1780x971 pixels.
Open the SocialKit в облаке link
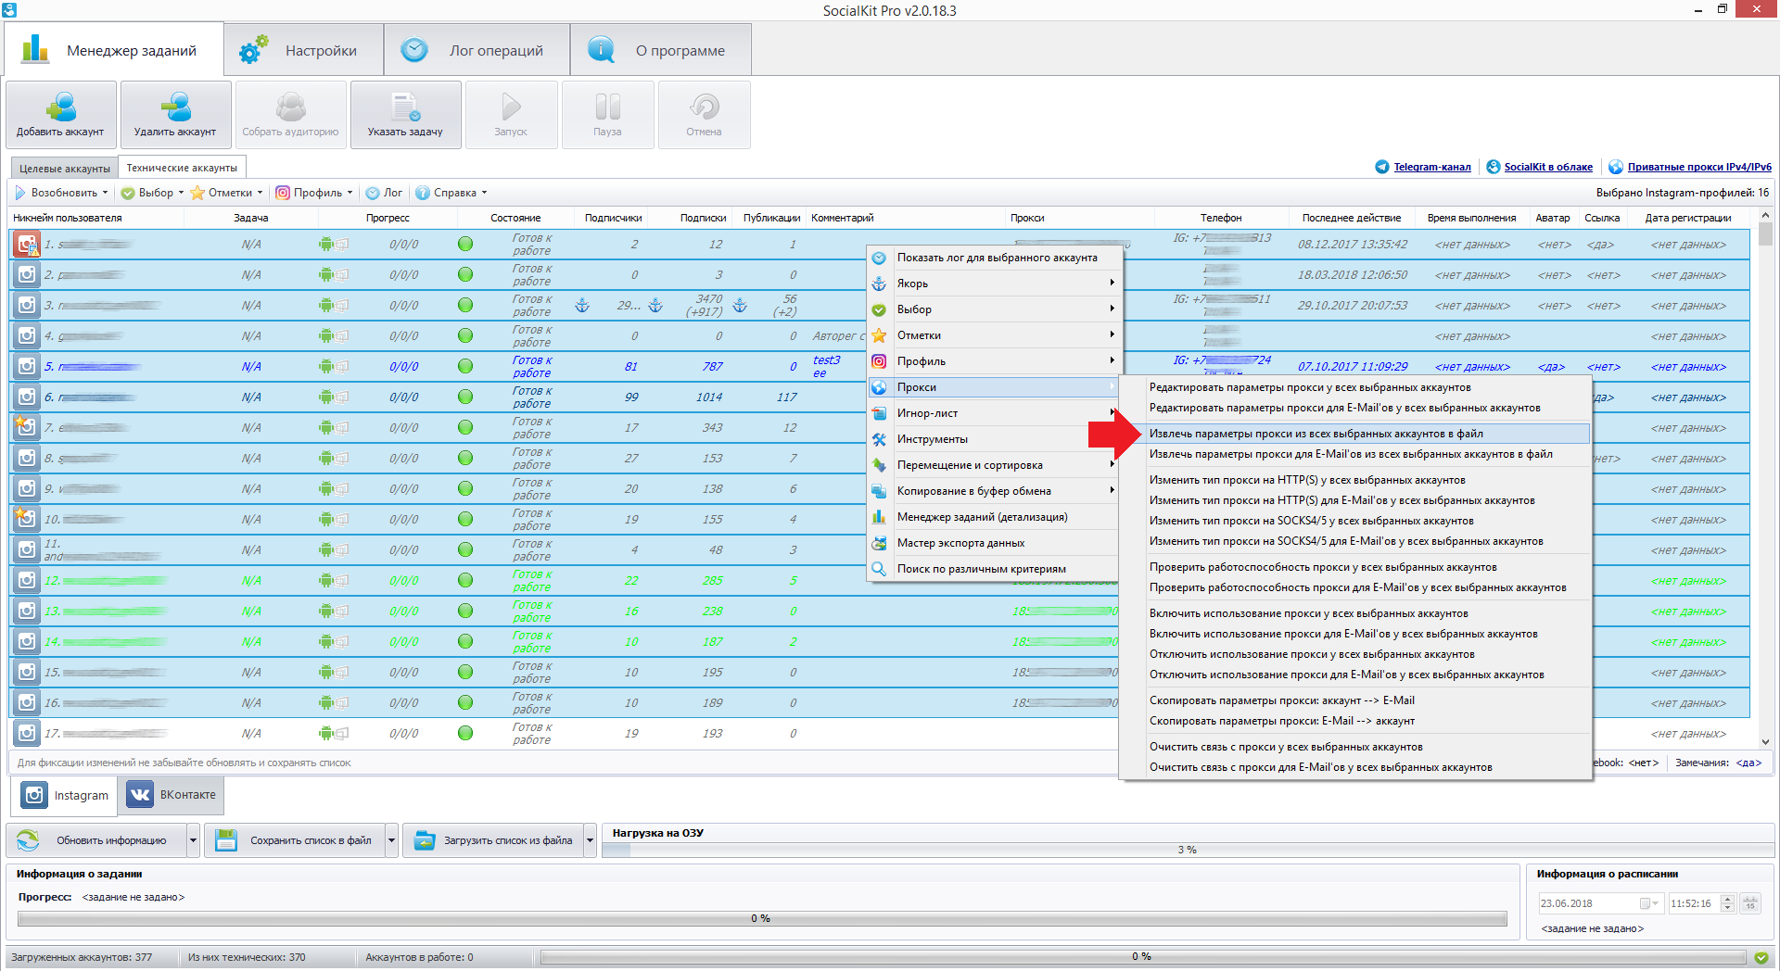1548,167
